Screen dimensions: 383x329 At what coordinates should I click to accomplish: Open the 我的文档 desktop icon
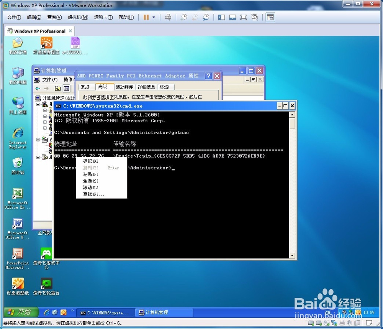coord(18,46)
